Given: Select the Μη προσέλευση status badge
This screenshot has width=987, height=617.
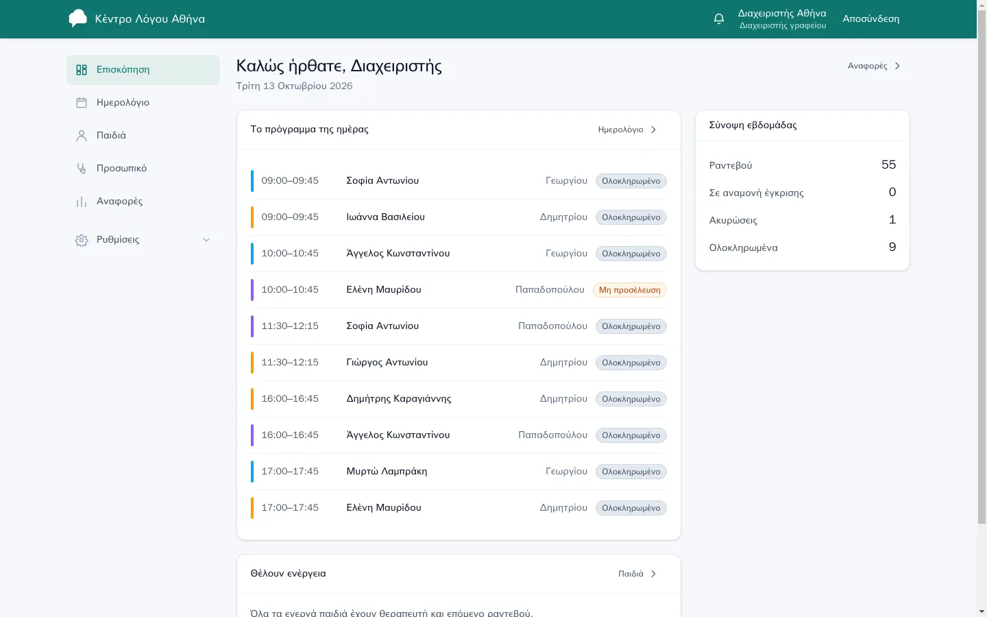Looking at the screenshot, I should pyautogui.click(x=630, y=290).
